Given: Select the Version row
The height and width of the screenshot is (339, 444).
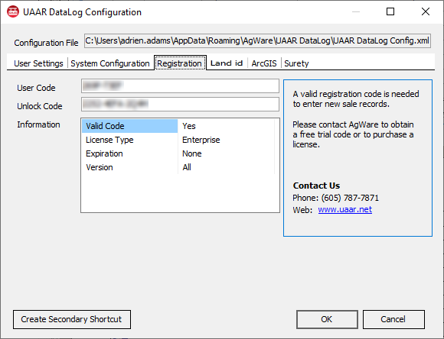Looking at the screenshot, I should [x=178, y=167].
